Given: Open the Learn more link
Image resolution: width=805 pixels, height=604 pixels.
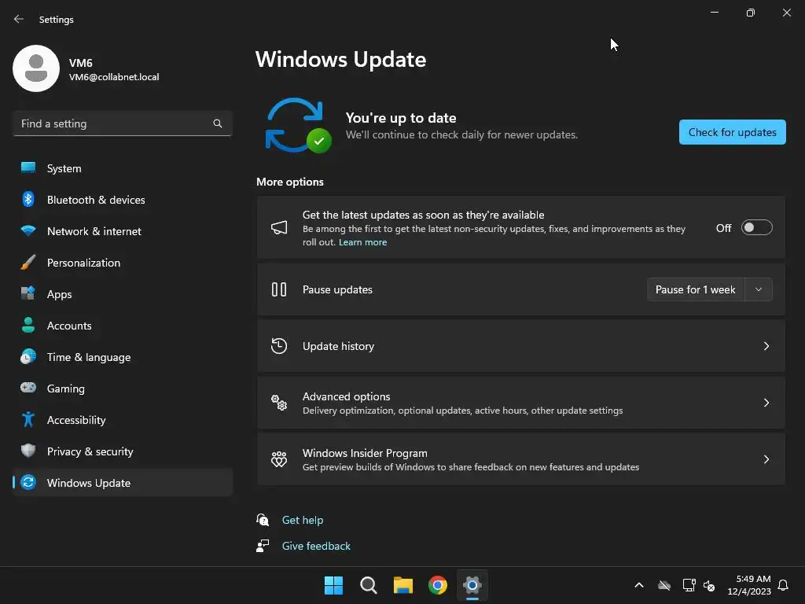Looking at the screenshot, I should [x=362, y=242].
